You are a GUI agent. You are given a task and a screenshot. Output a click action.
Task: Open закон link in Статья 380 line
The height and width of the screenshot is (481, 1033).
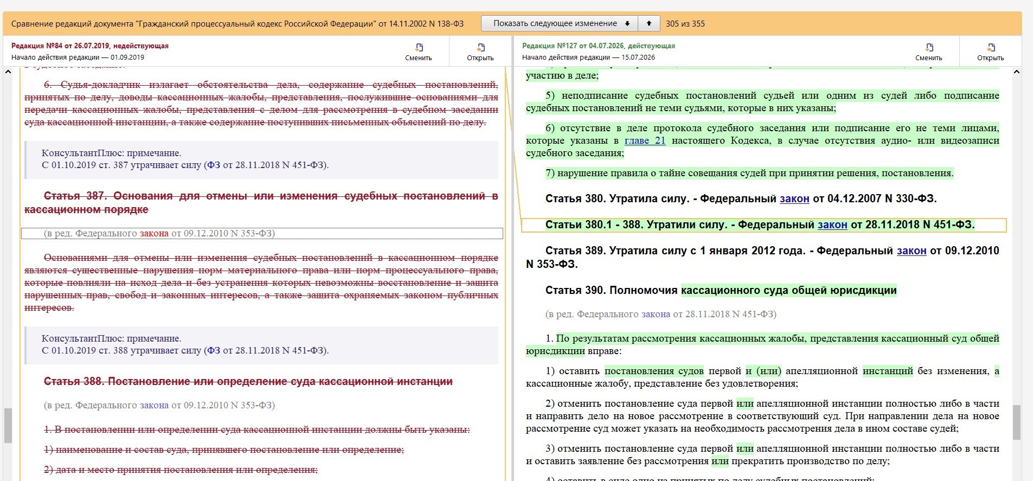tap(794, 199)
